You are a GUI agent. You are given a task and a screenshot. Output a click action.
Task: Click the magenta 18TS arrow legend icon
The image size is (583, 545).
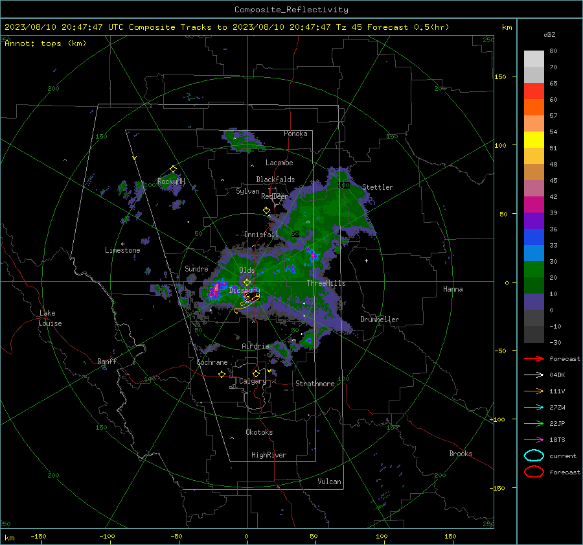[534, 440]
